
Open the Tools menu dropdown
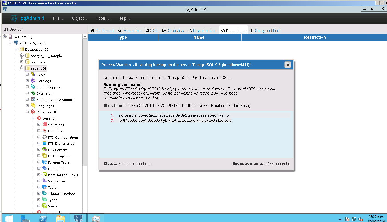click(103, 18)
